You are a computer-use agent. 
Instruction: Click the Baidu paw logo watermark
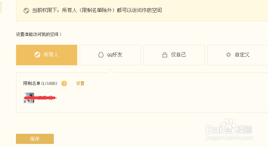point(229,126)
